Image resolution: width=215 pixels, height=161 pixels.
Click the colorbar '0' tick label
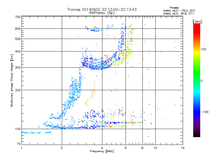(202, 80)
